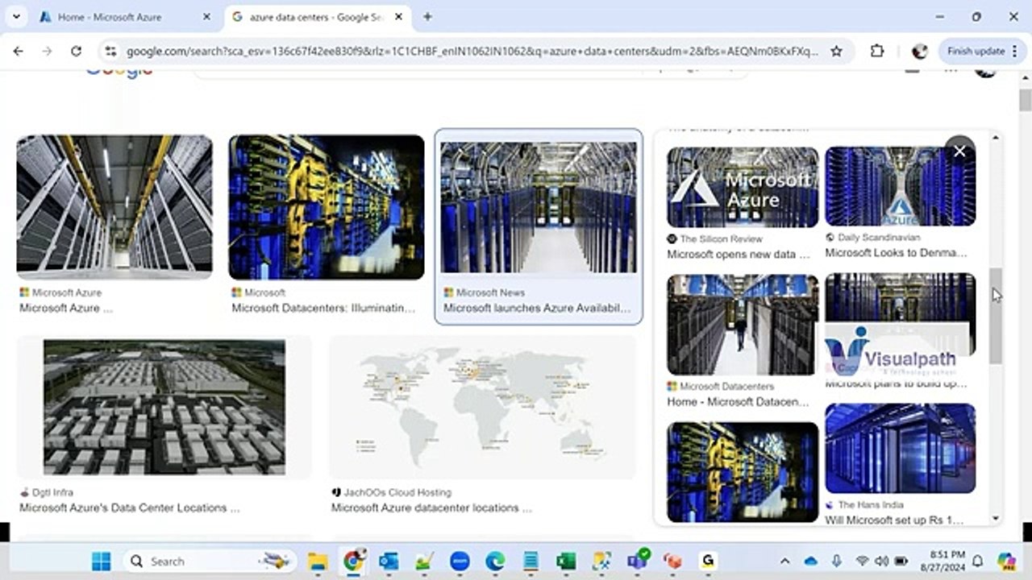1032x580 pixels.
Task: Open Microsoft Datacenters person-in-aisle thumbnail
Action: coord(743,325)
